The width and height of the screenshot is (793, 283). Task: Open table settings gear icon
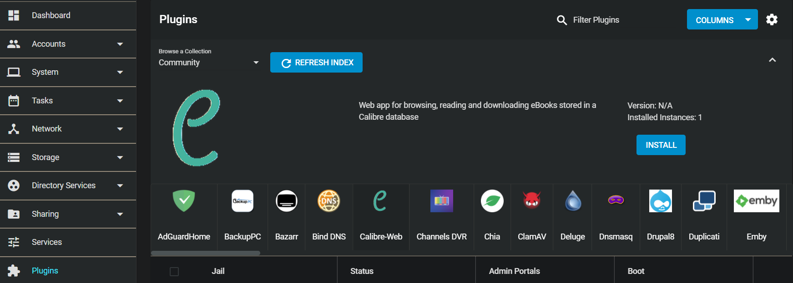point(772,20)
